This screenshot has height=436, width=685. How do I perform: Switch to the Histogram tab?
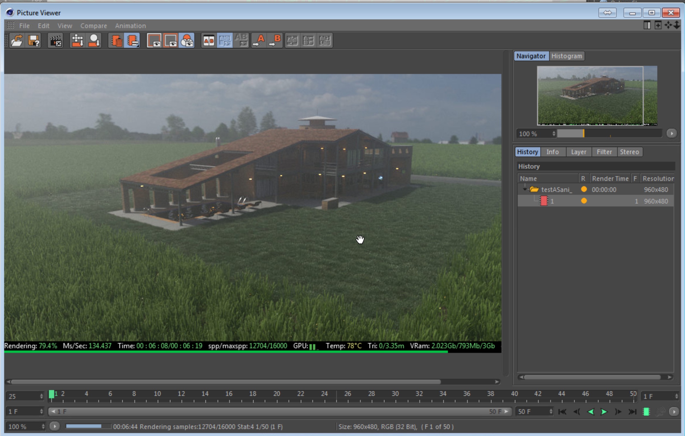[566, 56]
